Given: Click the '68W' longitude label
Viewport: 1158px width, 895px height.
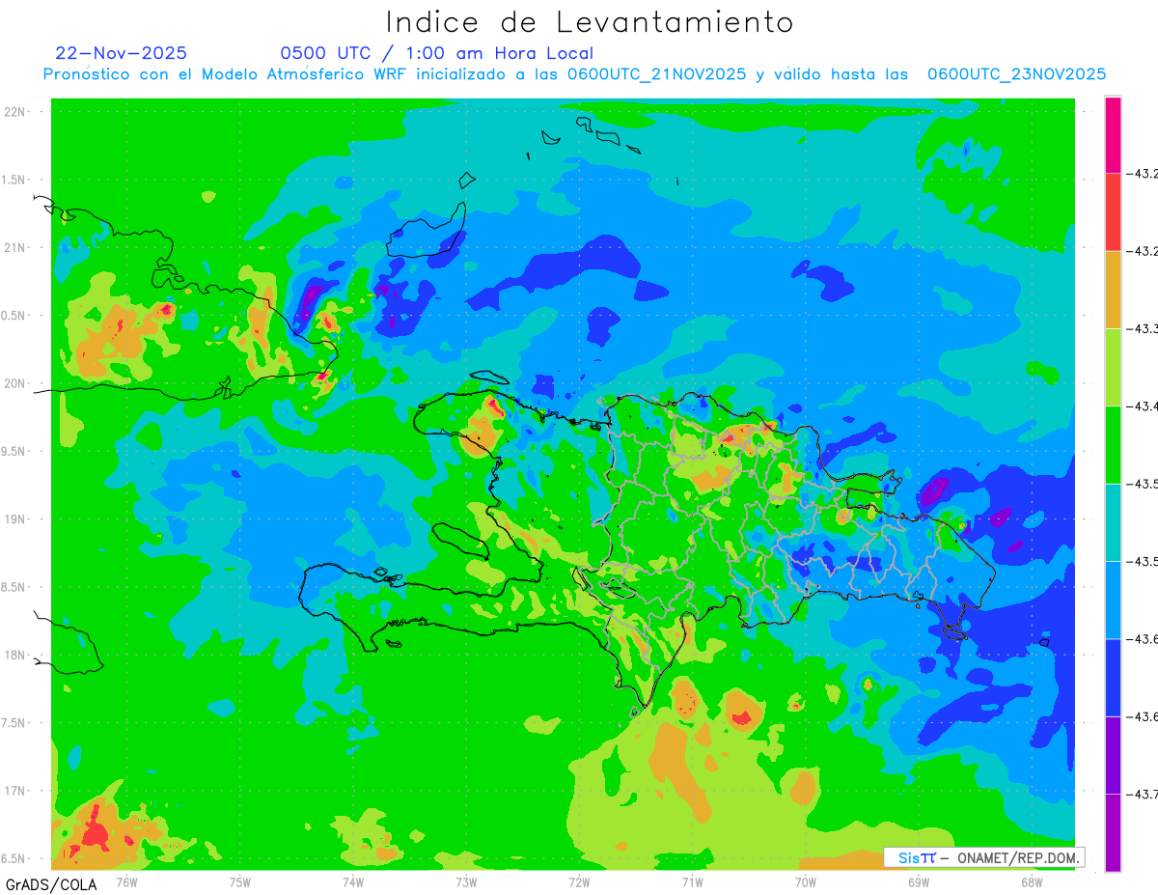Looking at the screenshot, I should (x=1031, y=881).
